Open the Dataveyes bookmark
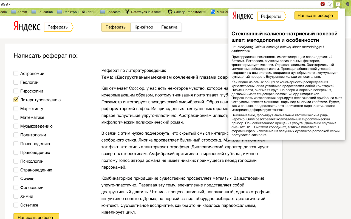This screenshot has width=351, height=219. [144, 12]
